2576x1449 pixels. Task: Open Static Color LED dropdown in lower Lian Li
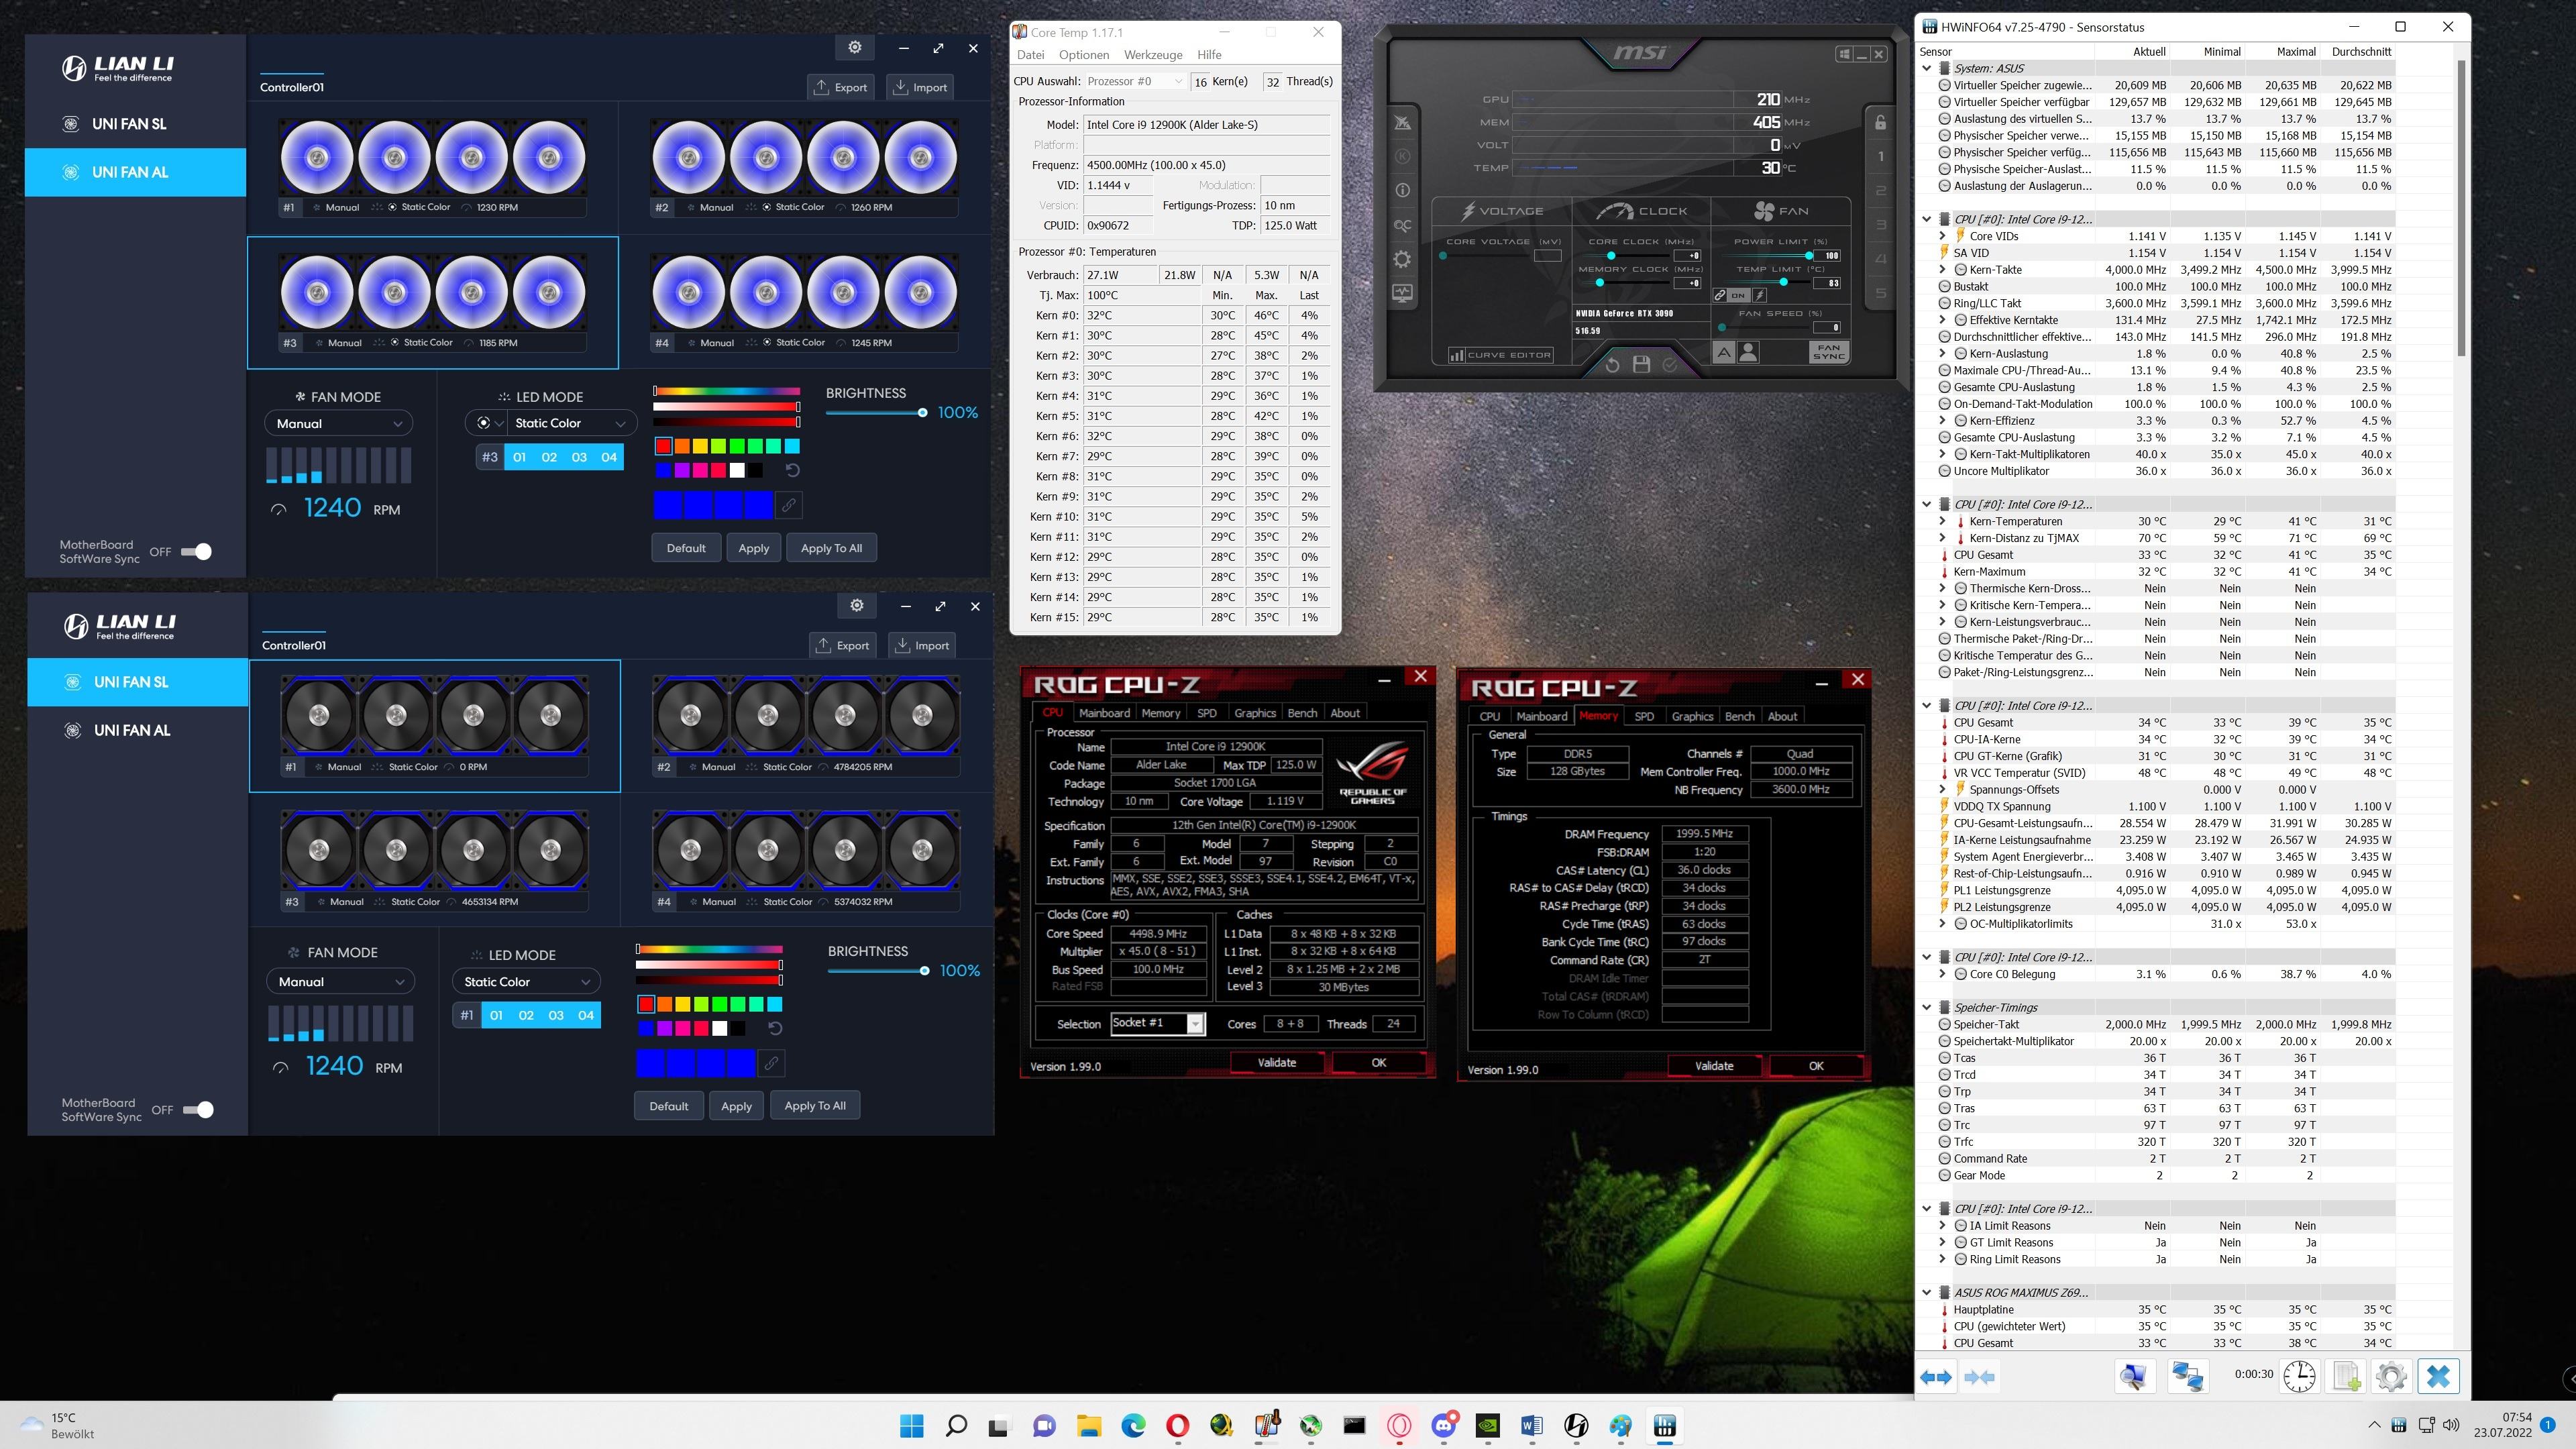point(526,981)
